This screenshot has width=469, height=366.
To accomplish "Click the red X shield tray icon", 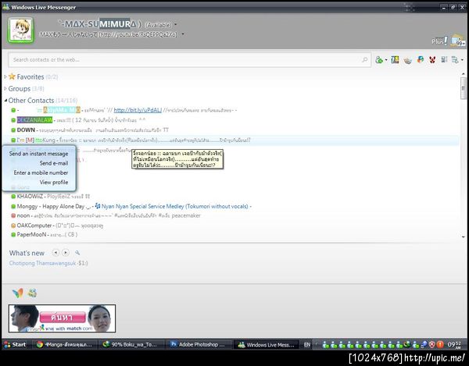I will coord(432,344).
